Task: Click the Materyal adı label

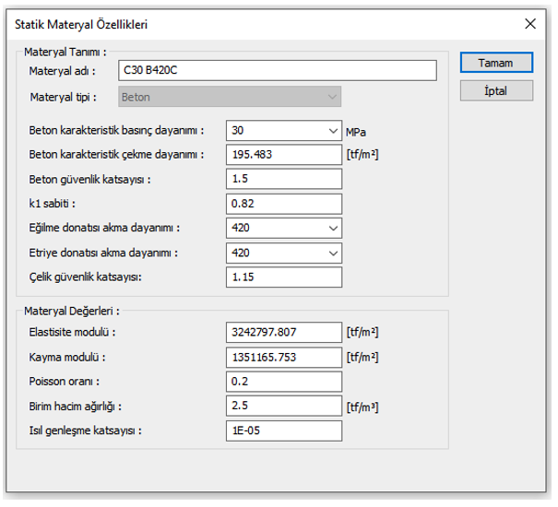Action: (63, 71)
